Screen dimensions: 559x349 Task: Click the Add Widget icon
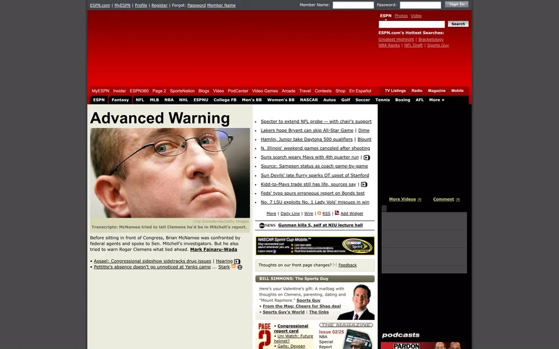pyautogui.click(x=337, y=213)
